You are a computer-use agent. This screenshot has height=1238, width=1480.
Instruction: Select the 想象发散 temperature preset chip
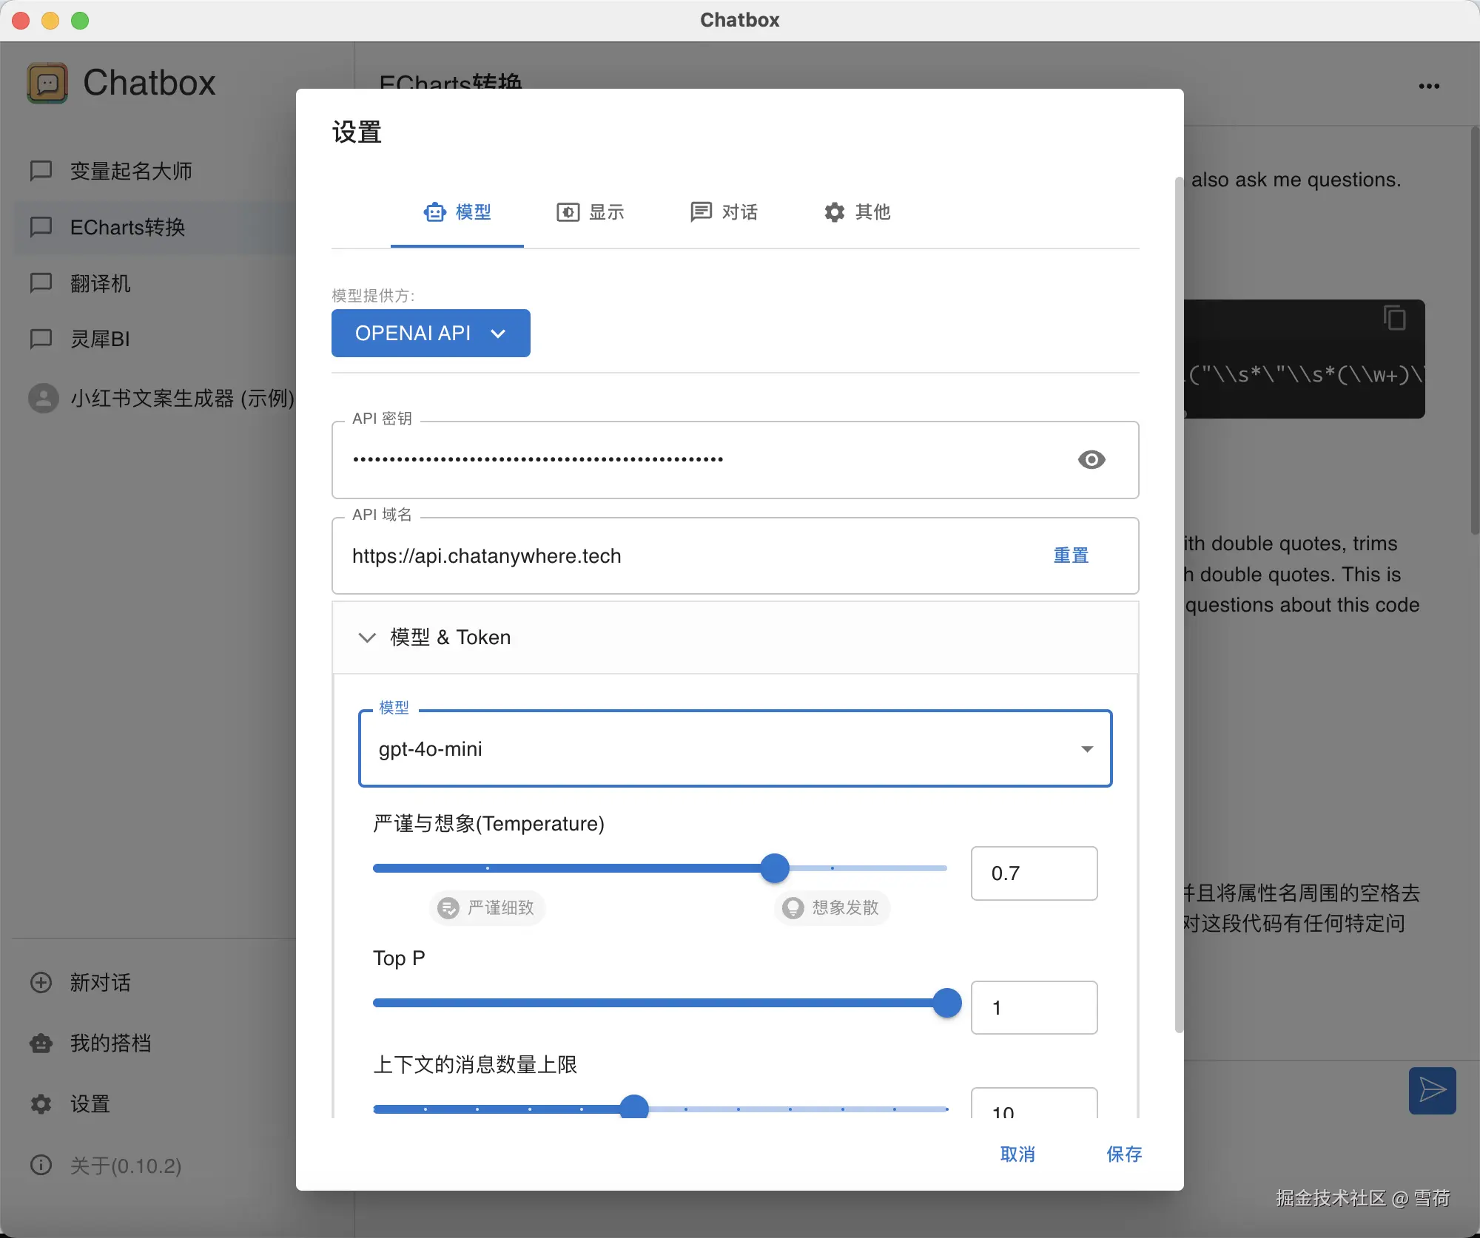[832, 907]
